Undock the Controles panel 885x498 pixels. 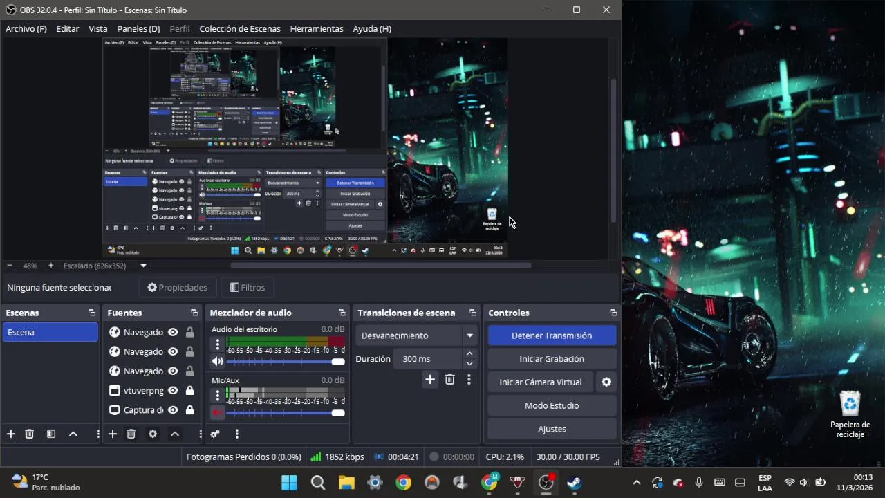click(x=613, y=313)
